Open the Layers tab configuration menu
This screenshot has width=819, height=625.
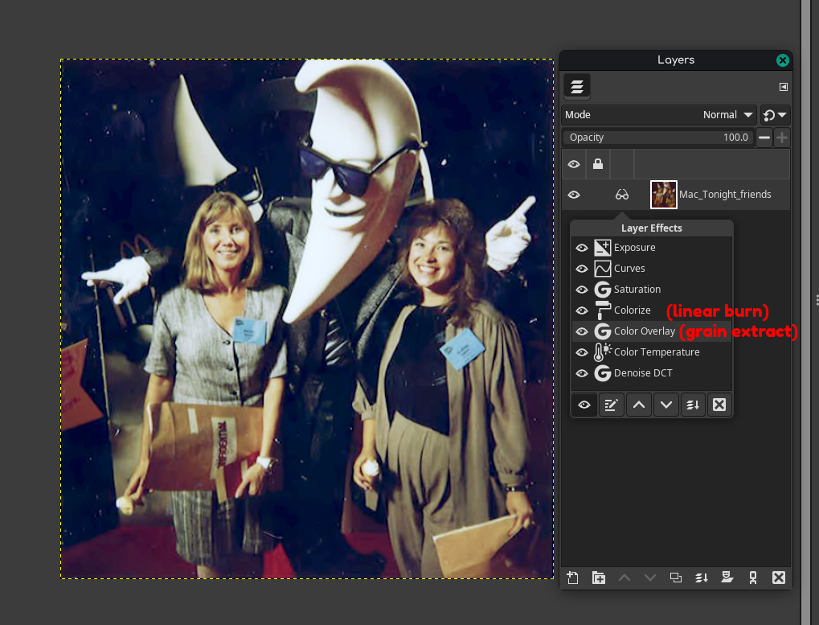[783, 87]
